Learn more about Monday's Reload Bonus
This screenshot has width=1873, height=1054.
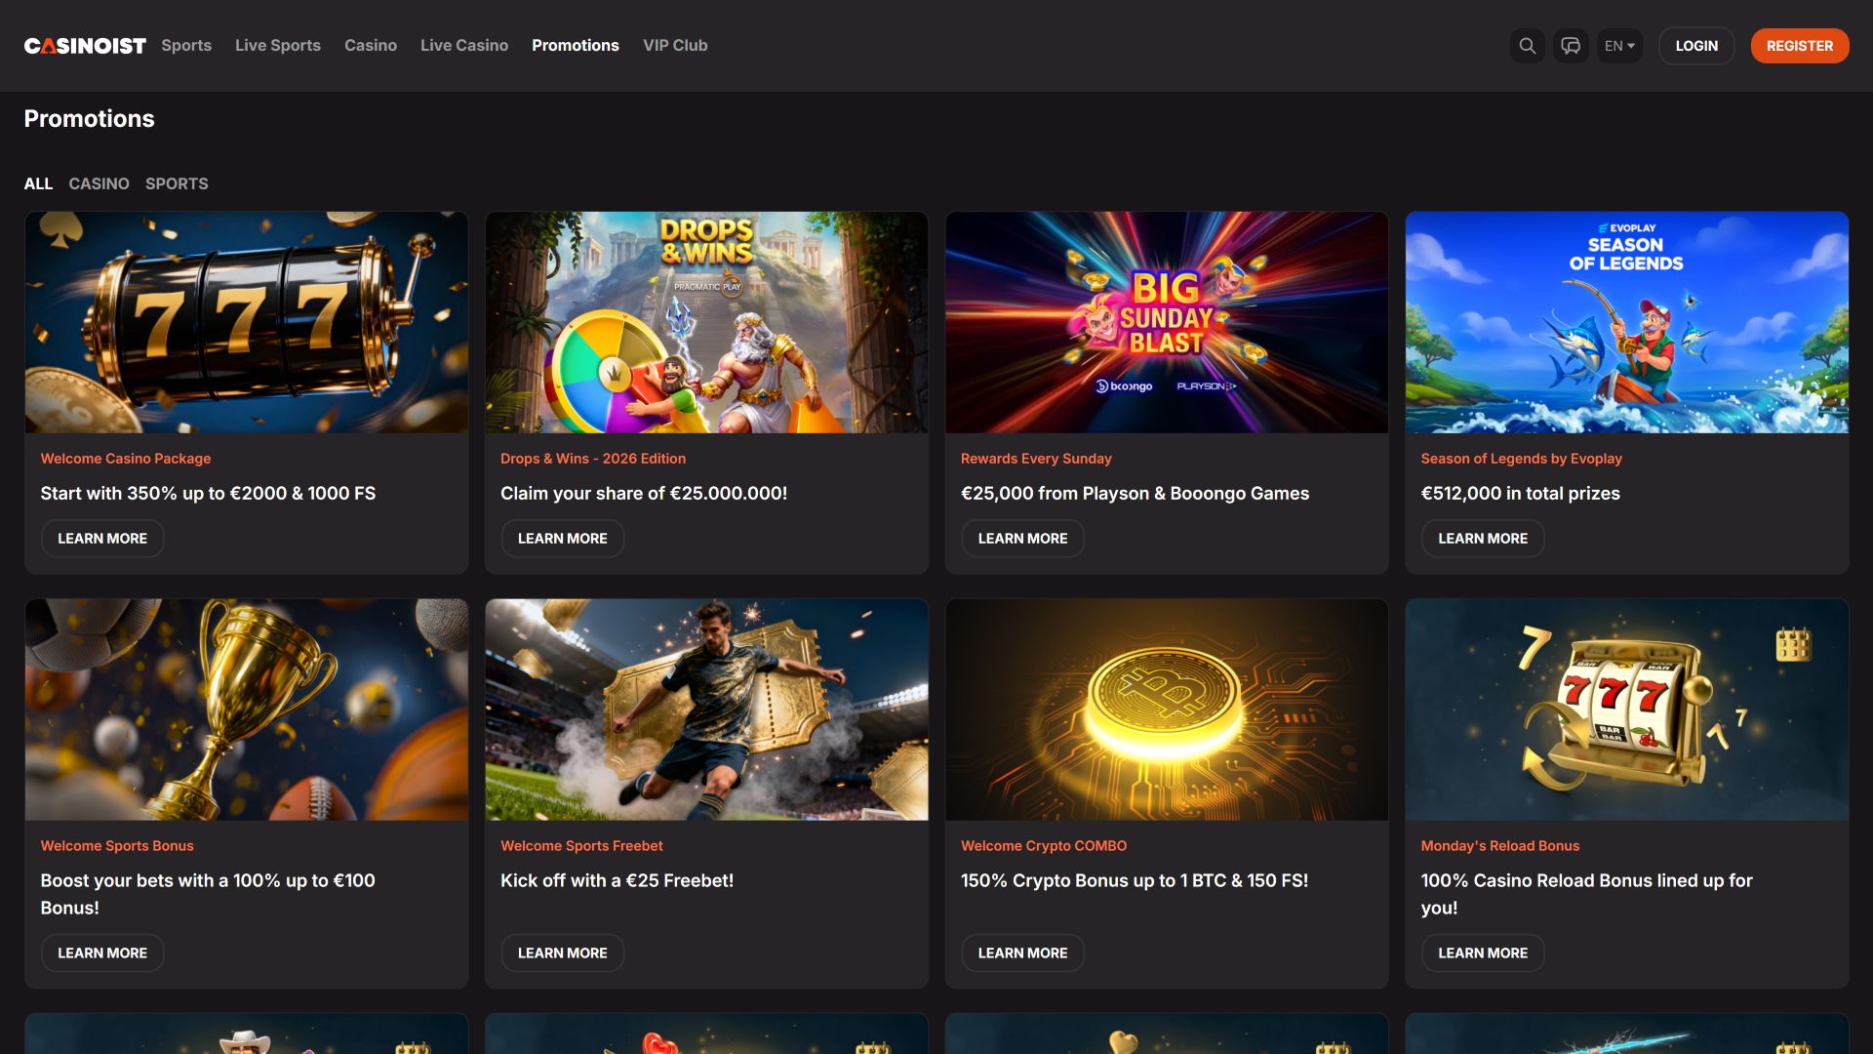pyautogui.click(x=1483, y=953)
